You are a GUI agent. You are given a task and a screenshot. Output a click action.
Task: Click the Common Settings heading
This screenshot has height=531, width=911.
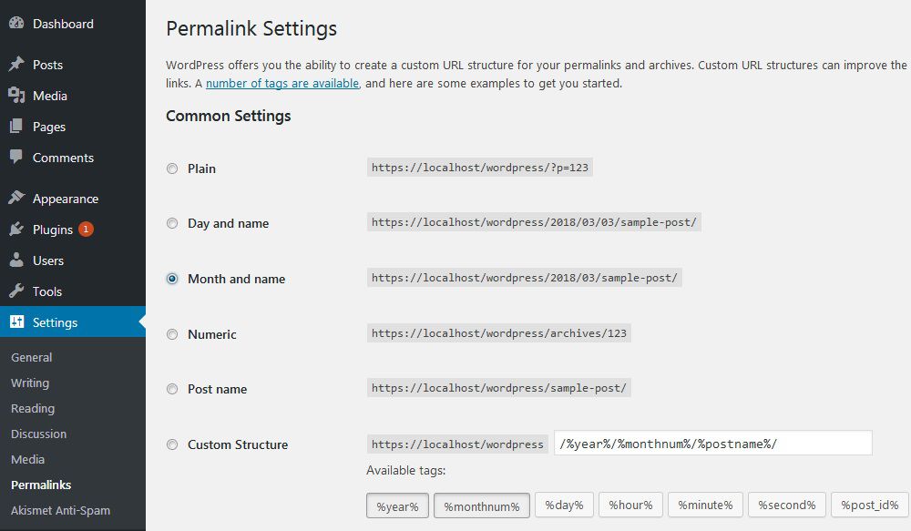coord(229,117)
